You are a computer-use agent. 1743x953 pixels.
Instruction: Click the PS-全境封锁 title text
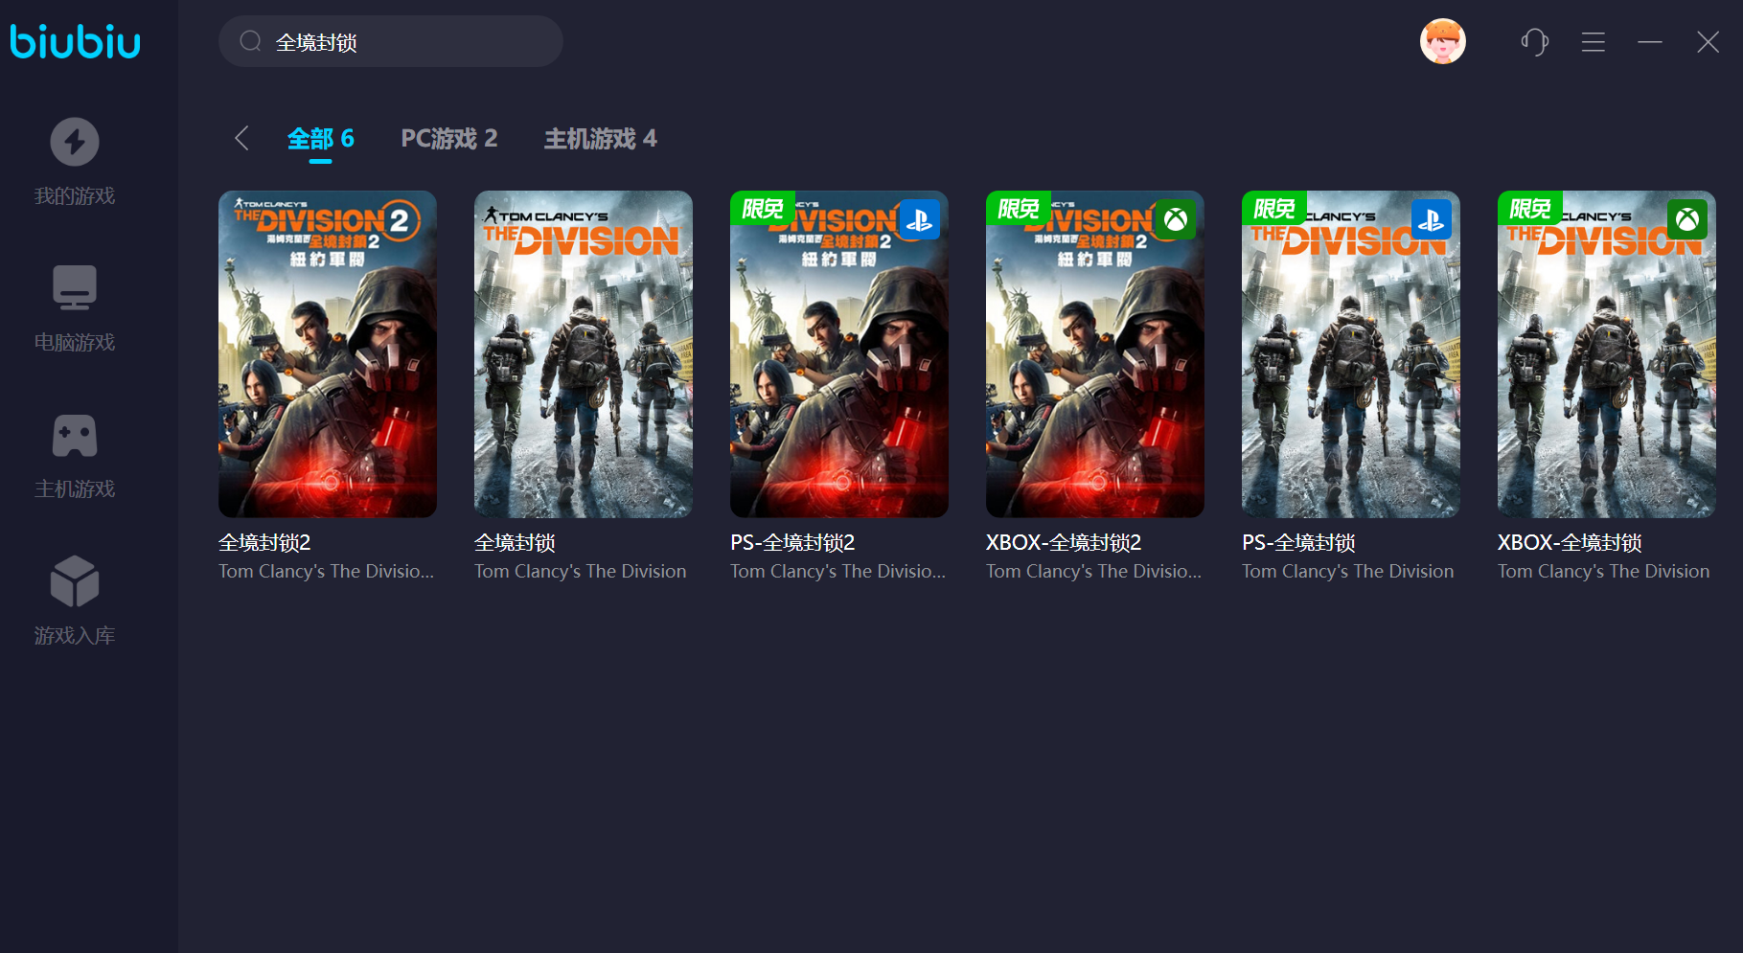click(1298, 543)
